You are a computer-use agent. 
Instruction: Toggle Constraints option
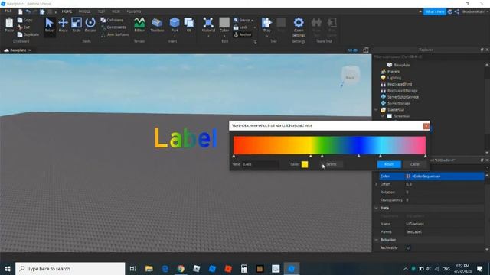click(x=113, y=27)
